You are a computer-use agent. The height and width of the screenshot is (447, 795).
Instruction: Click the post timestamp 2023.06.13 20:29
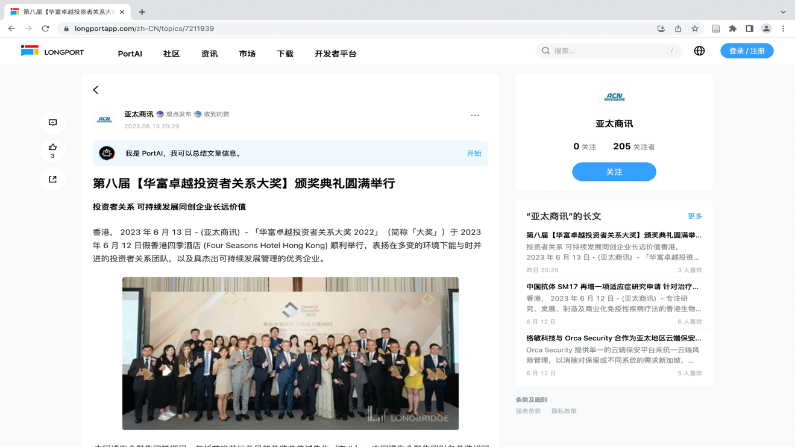pos(152,127)
